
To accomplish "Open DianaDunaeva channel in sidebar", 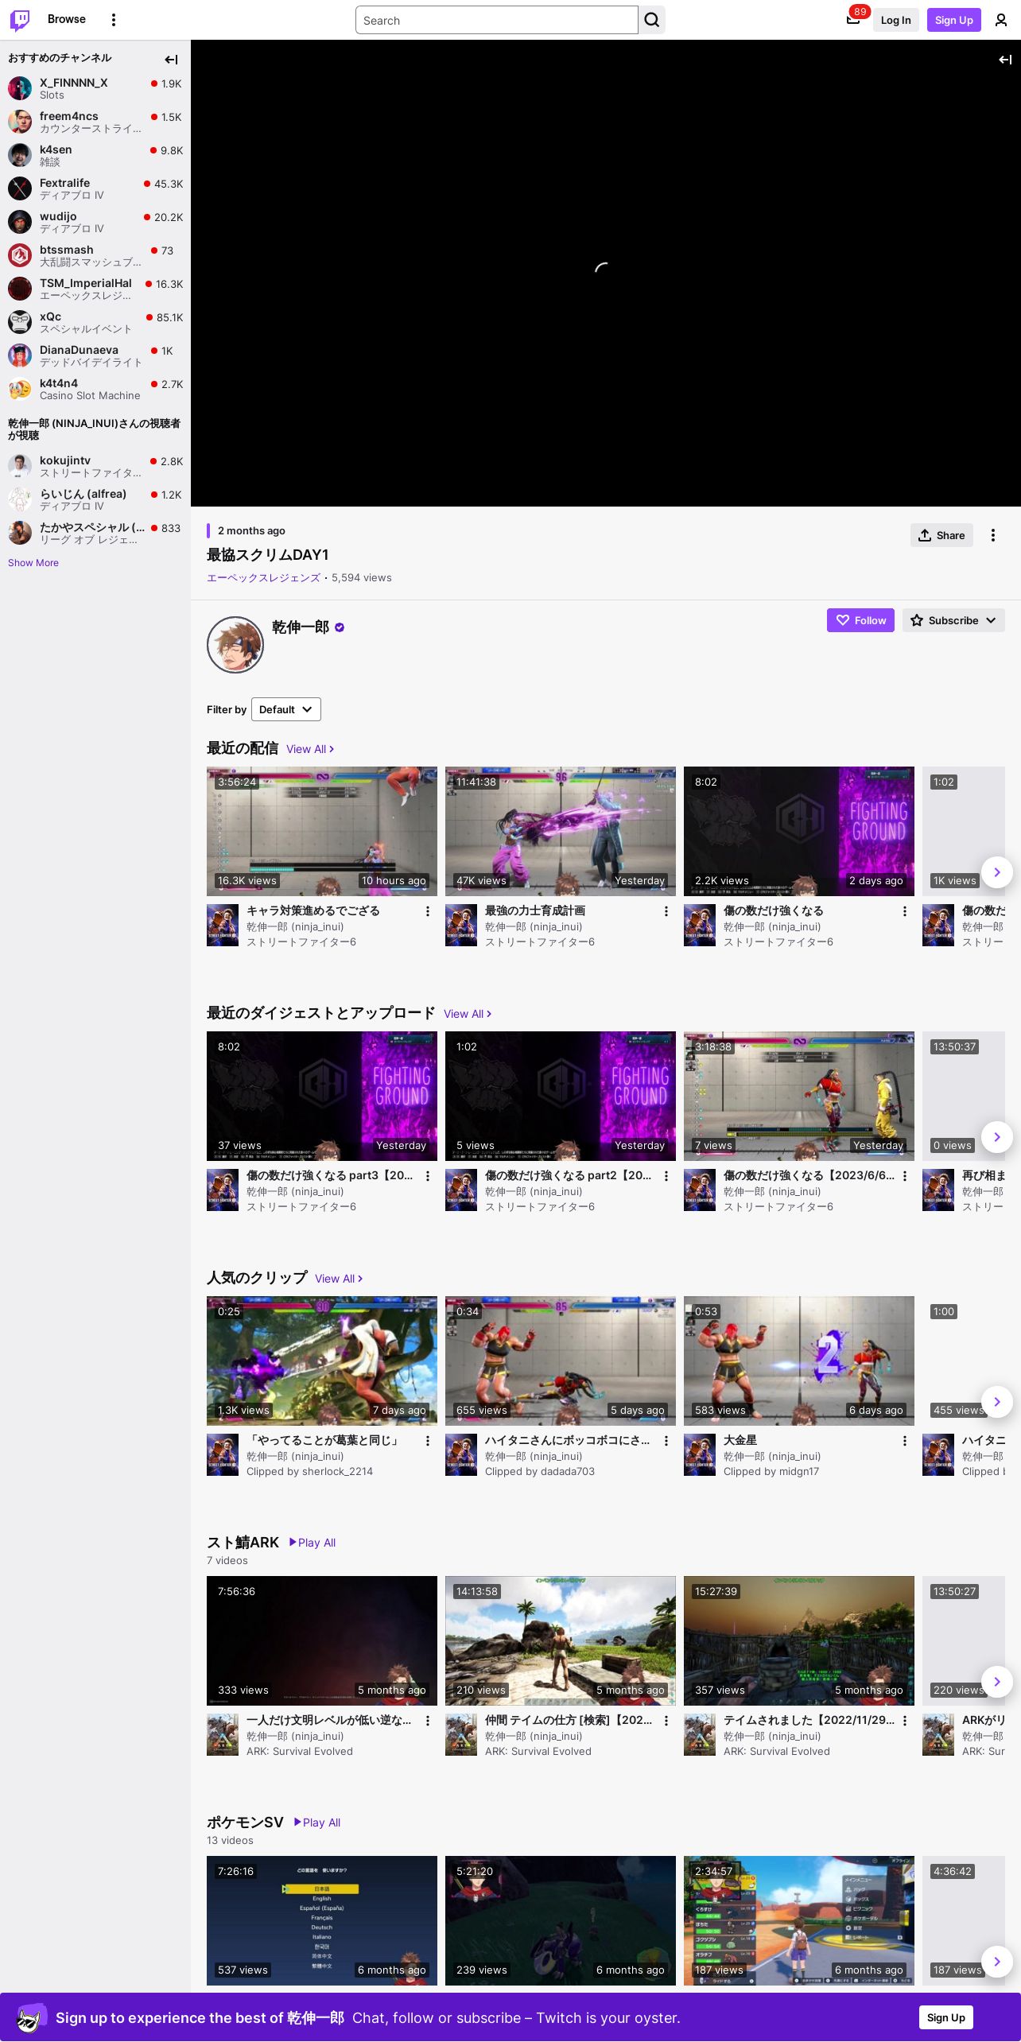I will pos(95,355).
